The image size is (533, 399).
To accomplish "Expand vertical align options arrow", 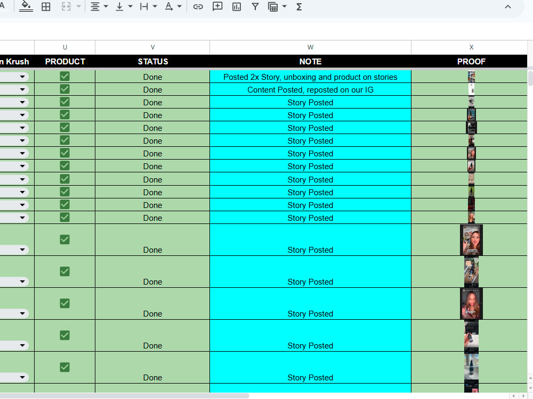I will click(130, 6).
